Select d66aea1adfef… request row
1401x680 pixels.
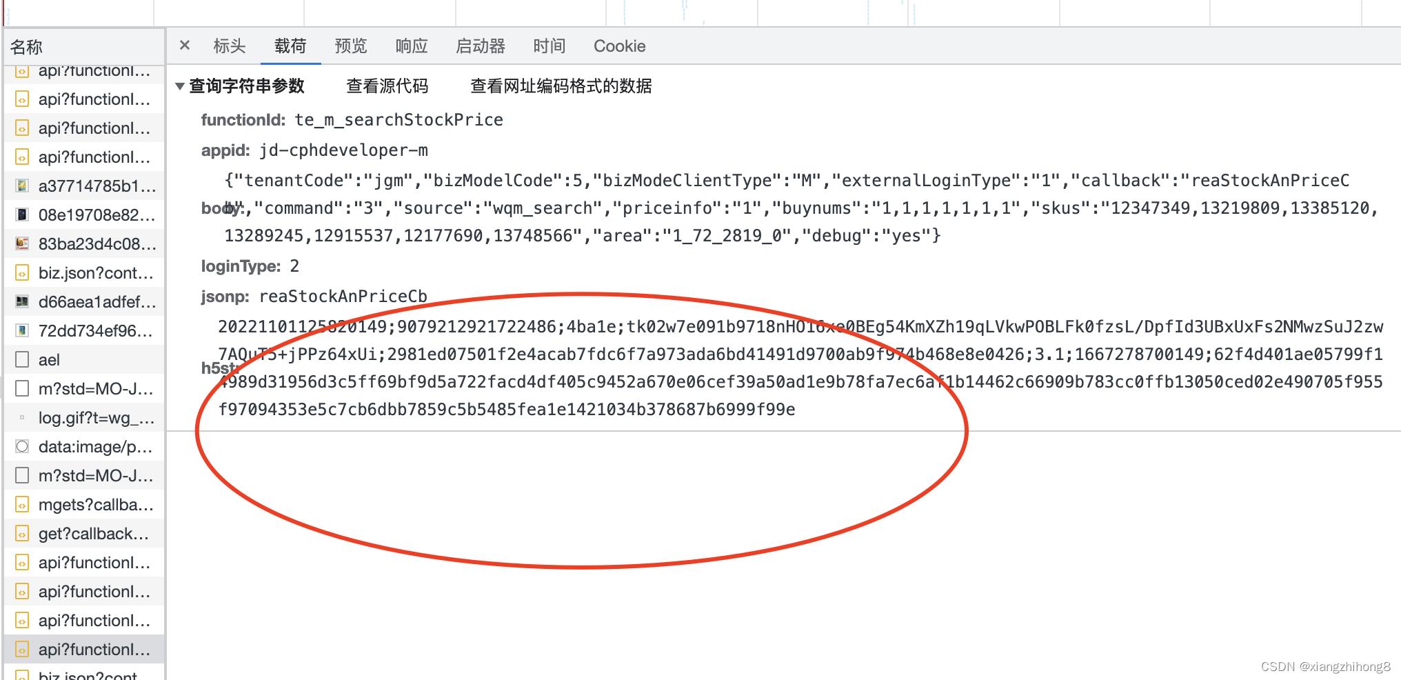pyautogui.click(x=84, y=302)
